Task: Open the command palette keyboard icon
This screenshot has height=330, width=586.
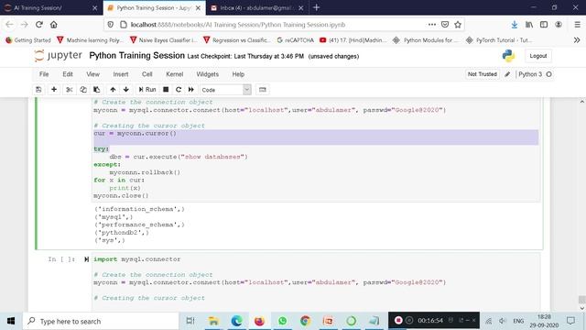Action: point(263,90)
